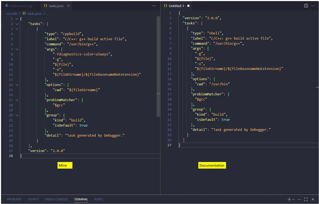Click "version" key on line 2 of Untitled-1
This screenshot has height=204, width=319.
click(x=192, y=18)
